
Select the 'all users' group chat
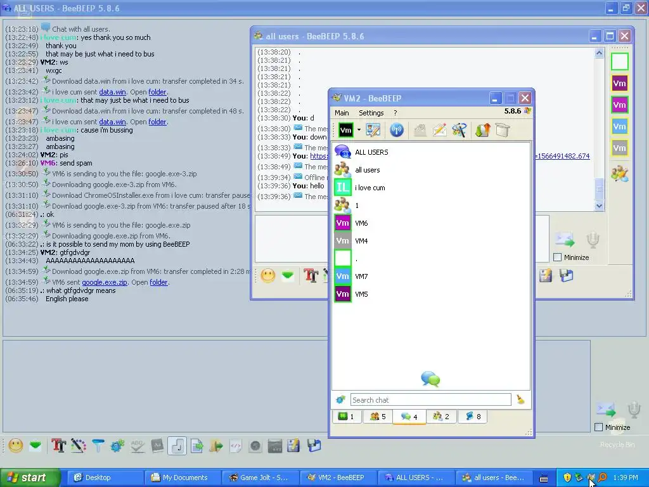[x=431, y=170]
